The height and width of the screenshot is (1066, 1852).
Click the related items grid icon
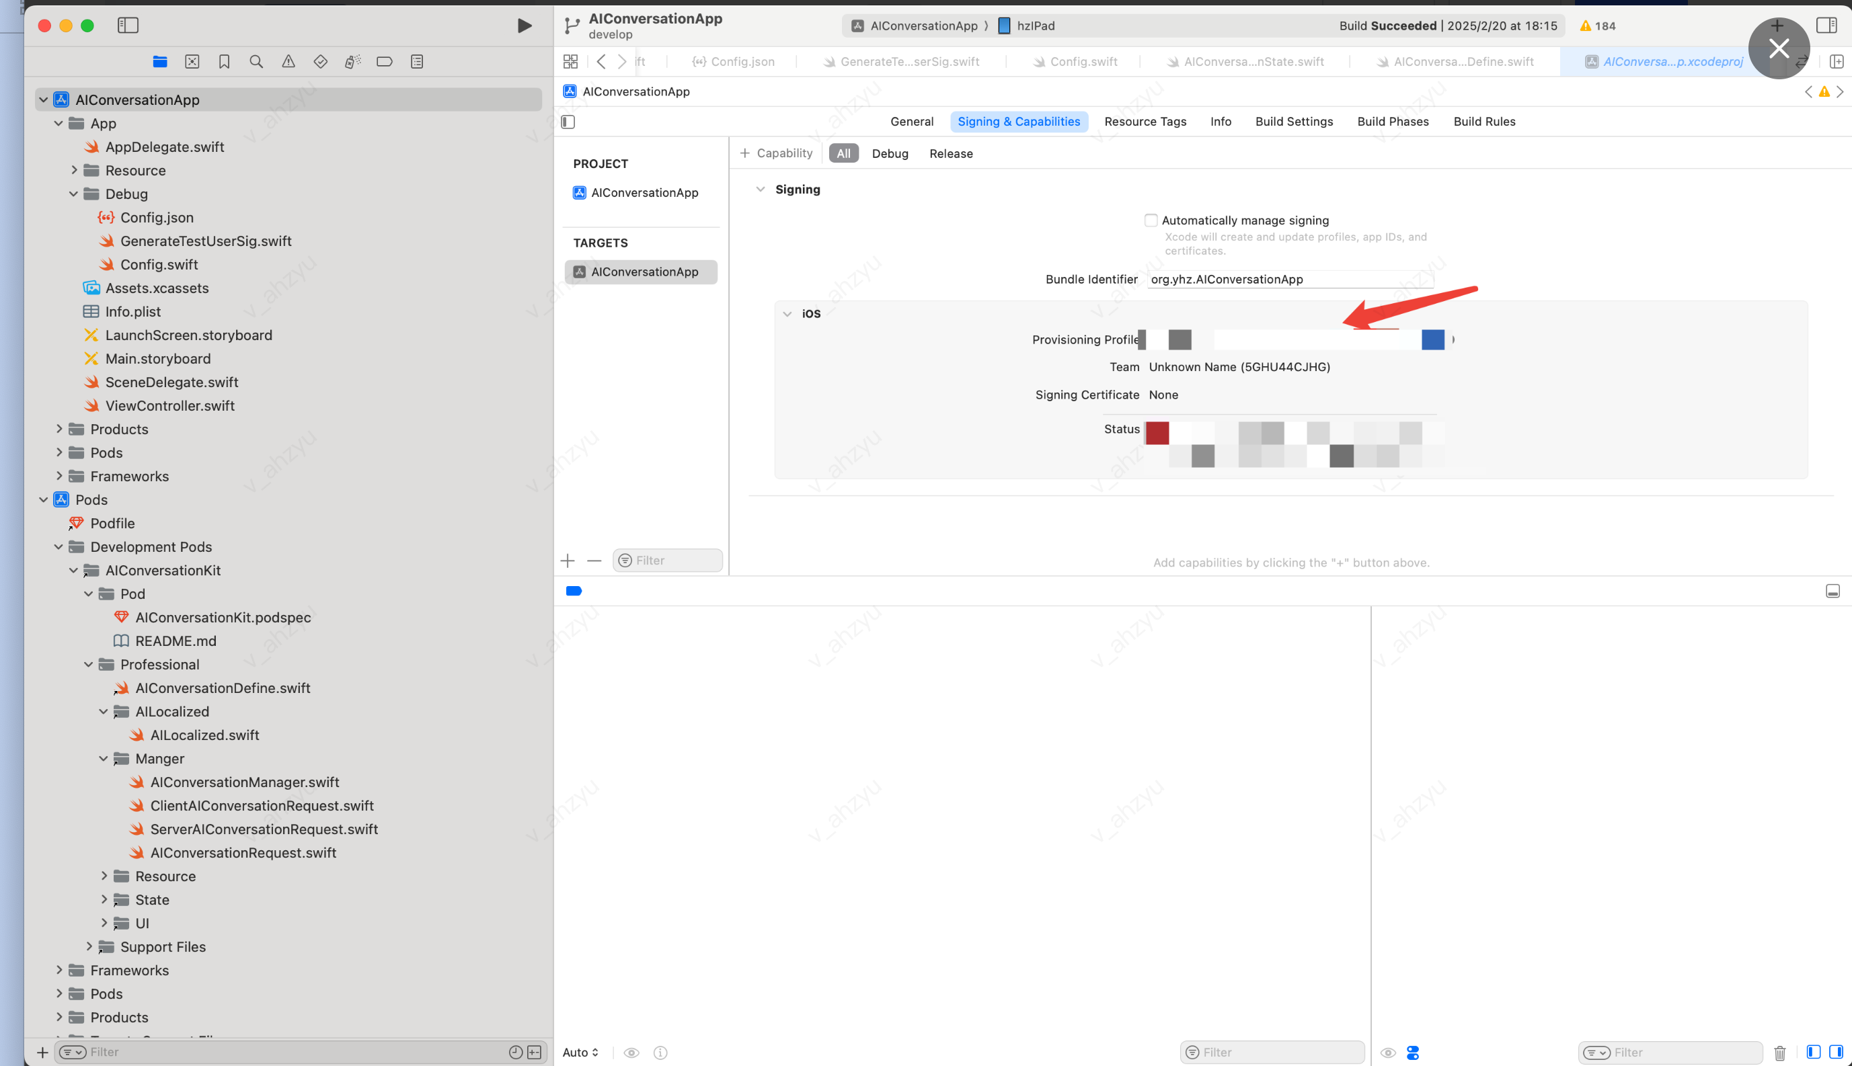(x=570, y=62)
